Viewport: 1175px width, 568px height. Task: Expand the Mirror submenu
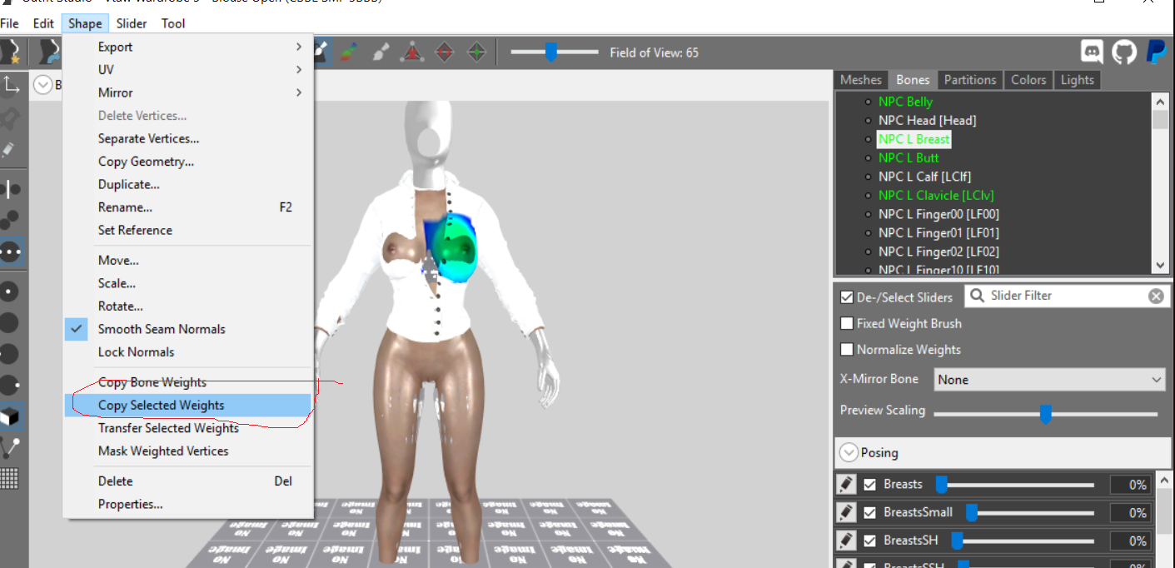click(188, 92)
